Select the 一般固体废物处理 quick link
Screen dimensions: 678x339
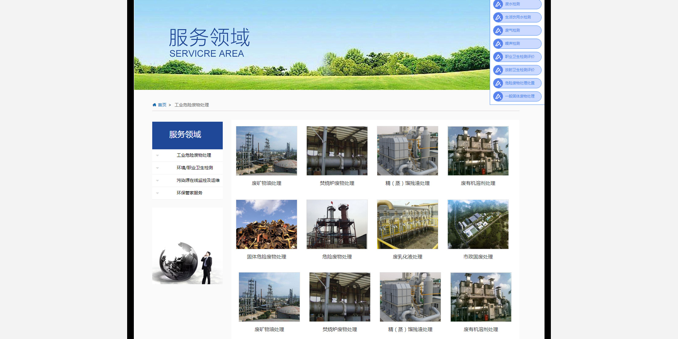[x=517, y=96]
